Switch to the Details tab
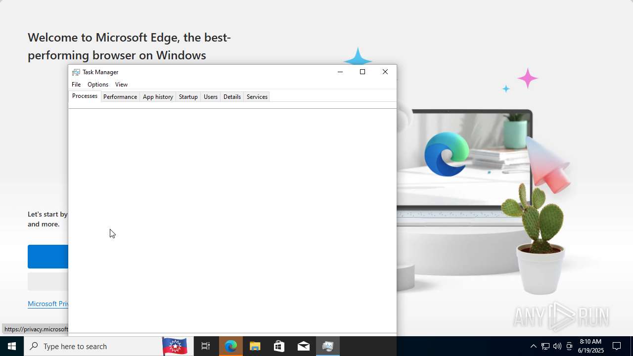633x356 pixels. [x=232, y=97]
